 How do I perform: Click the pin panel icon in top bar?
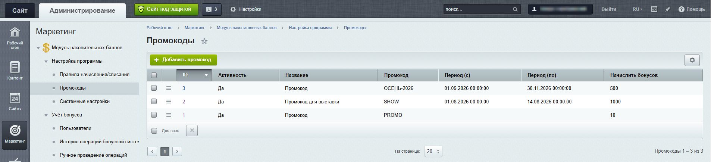(x=668, y=9)
